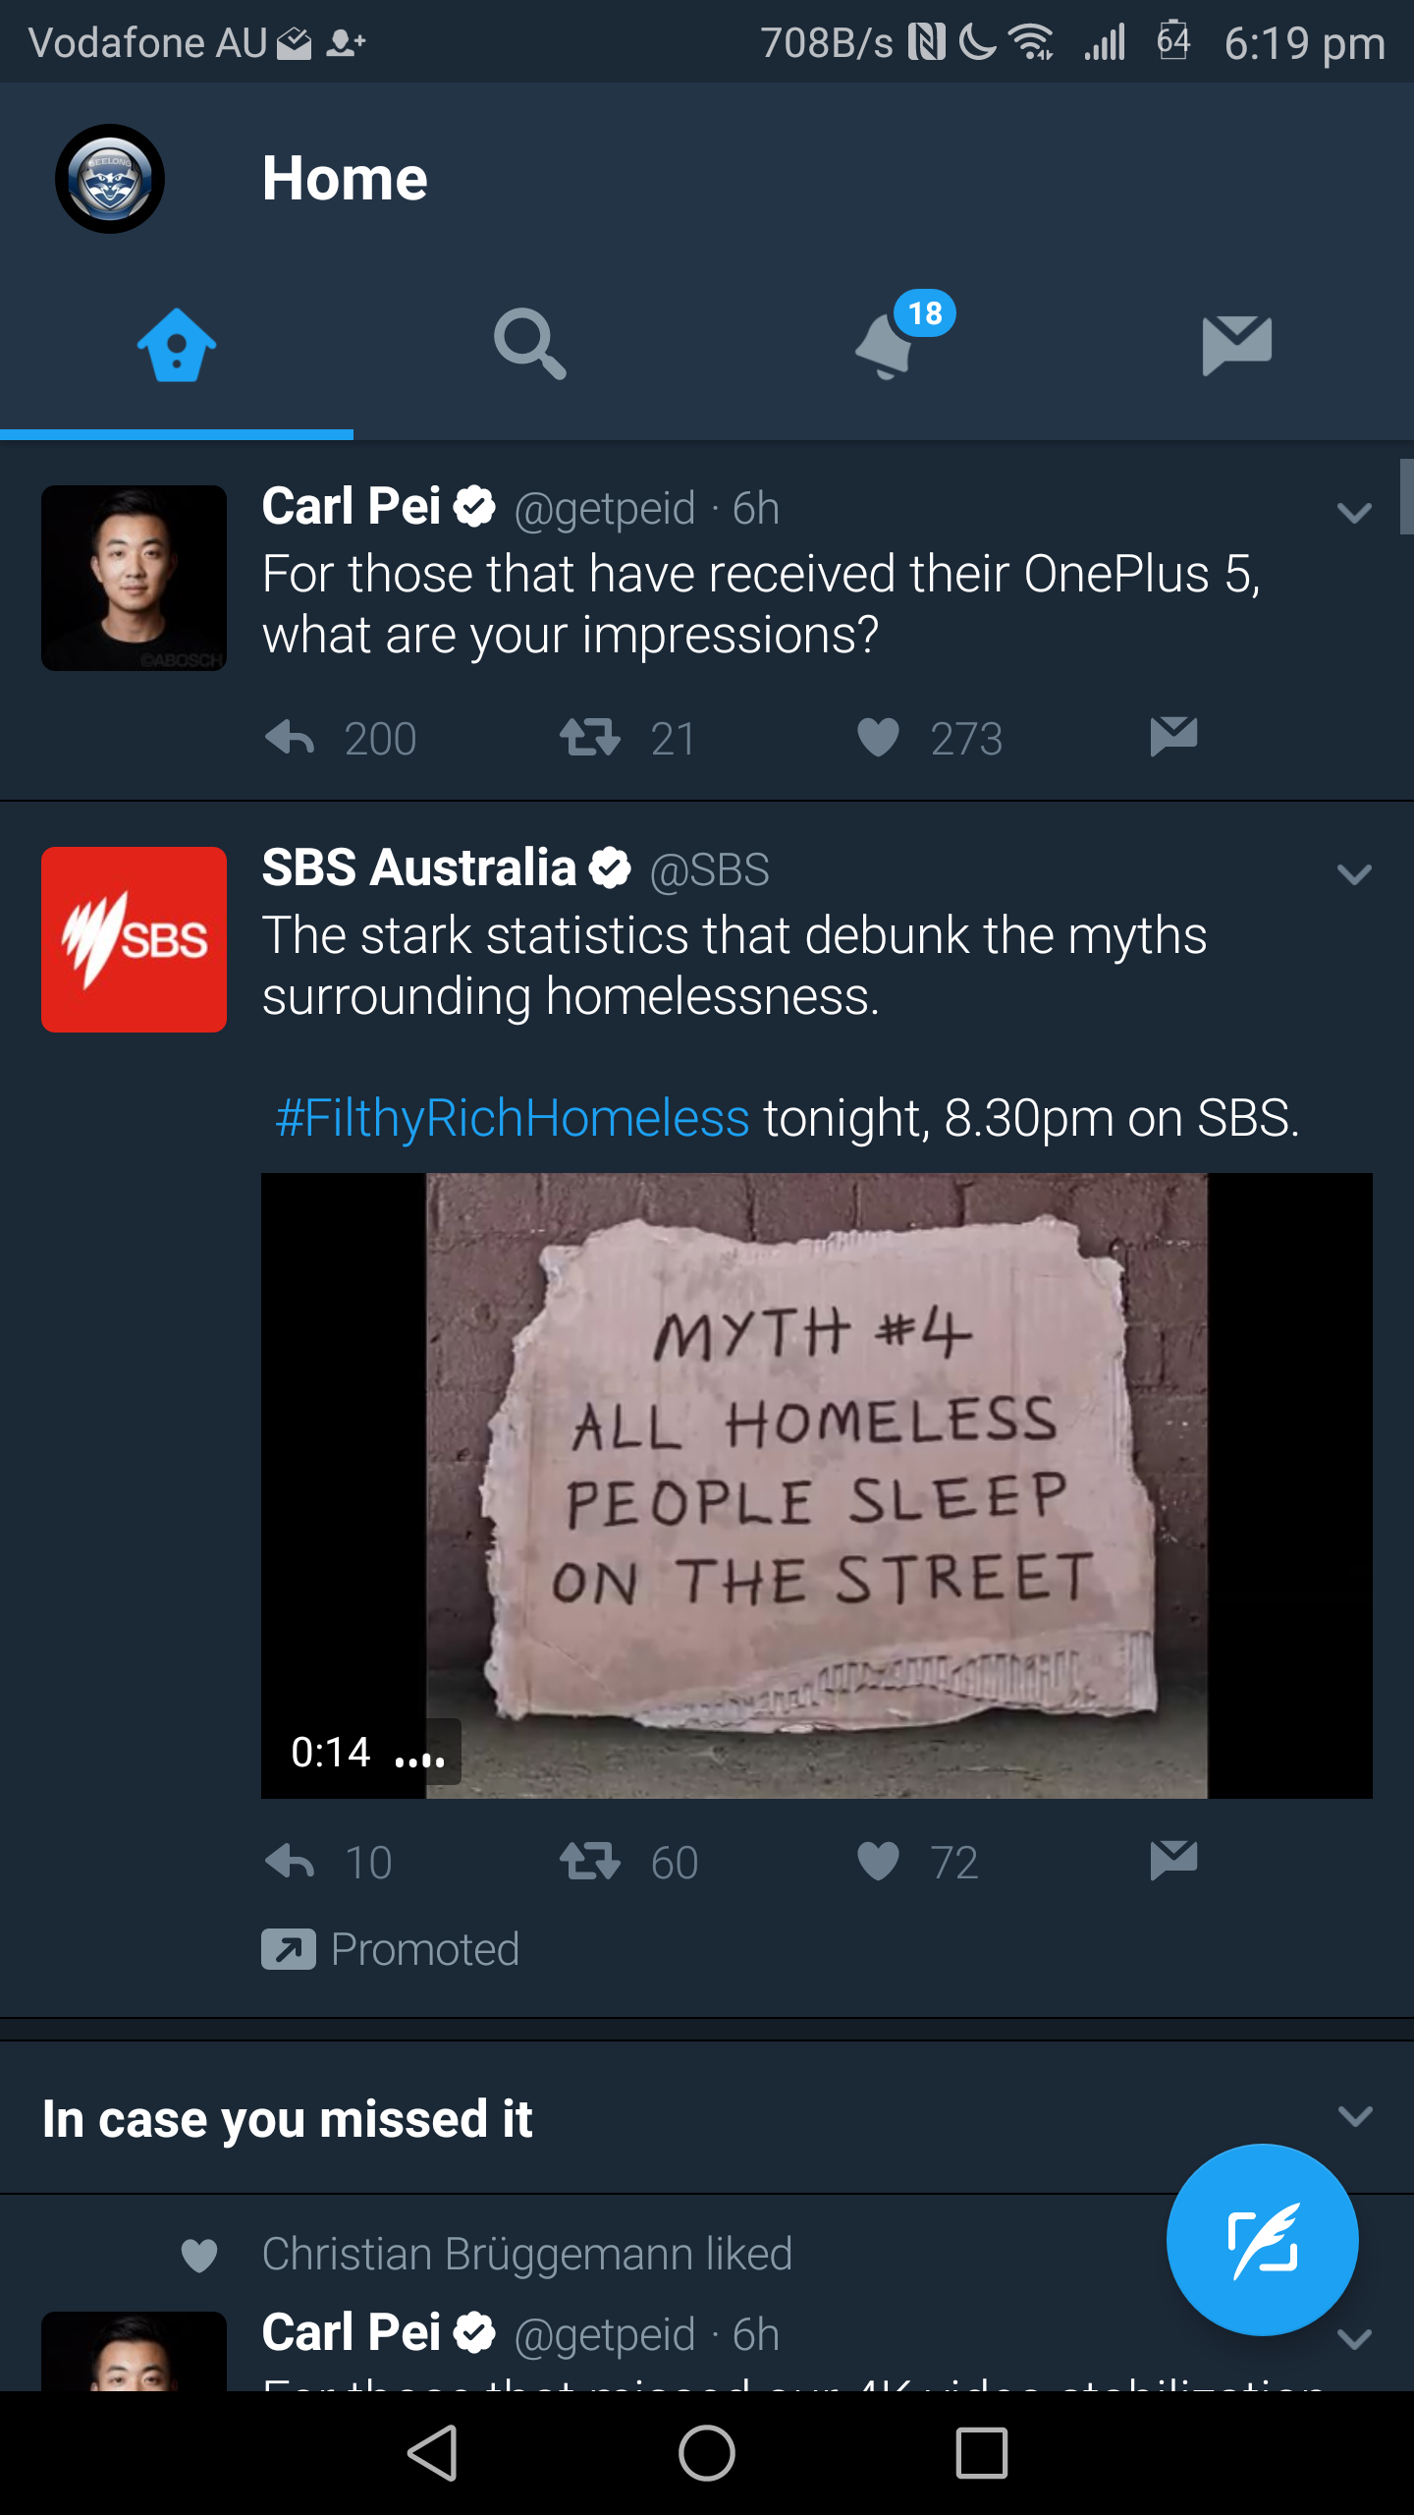Send SBS tweet via direct message icon
Viewport: 1414px width, 2515px height.
(1173, 1860)
